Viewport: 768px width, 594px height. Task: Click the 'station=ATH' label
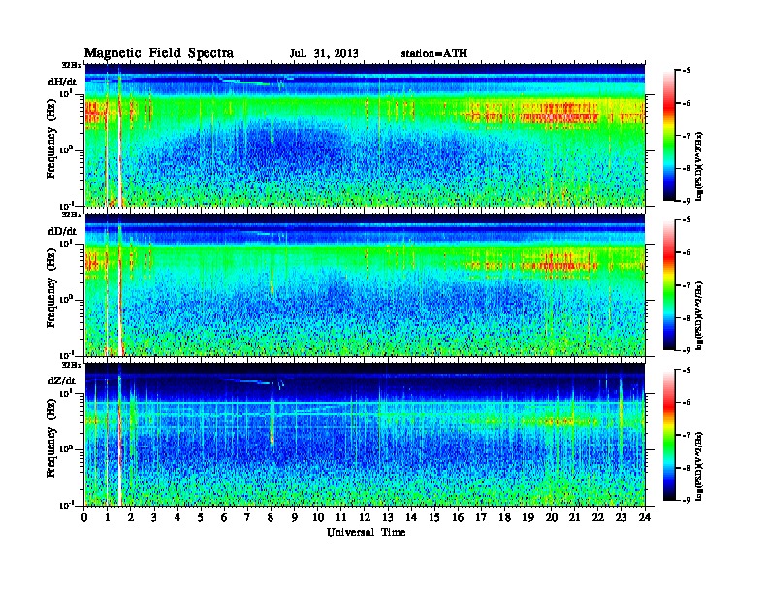pos(434,54)
